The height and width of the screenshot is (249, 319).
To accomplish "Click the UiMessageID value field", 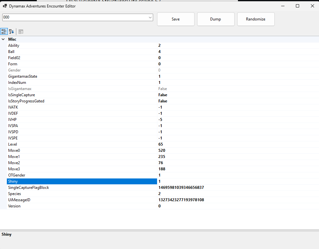I will pyautogui.click(x=228, y=200).
